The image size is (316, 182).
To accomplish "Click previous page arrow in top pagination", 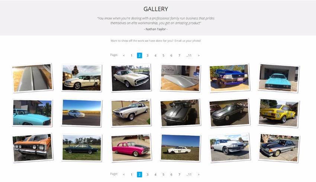I will (x=124, y=55).
